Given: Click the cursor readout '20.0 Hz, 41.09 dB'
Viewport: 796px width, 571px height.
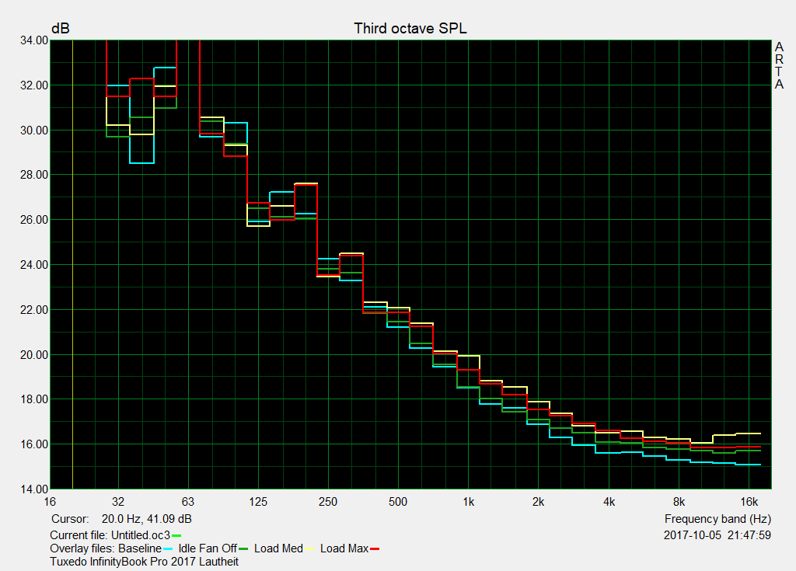Looking at the screenshot, I should (x=146, y=519).
